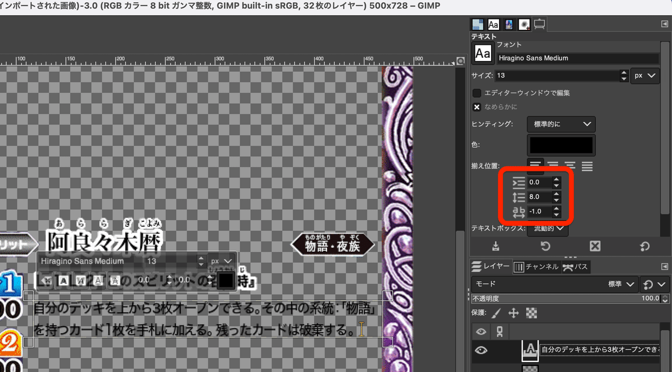The height and width of the screenshot is (372, 672).
Task: Set filled text justification
Action: [x=587, y=166]
